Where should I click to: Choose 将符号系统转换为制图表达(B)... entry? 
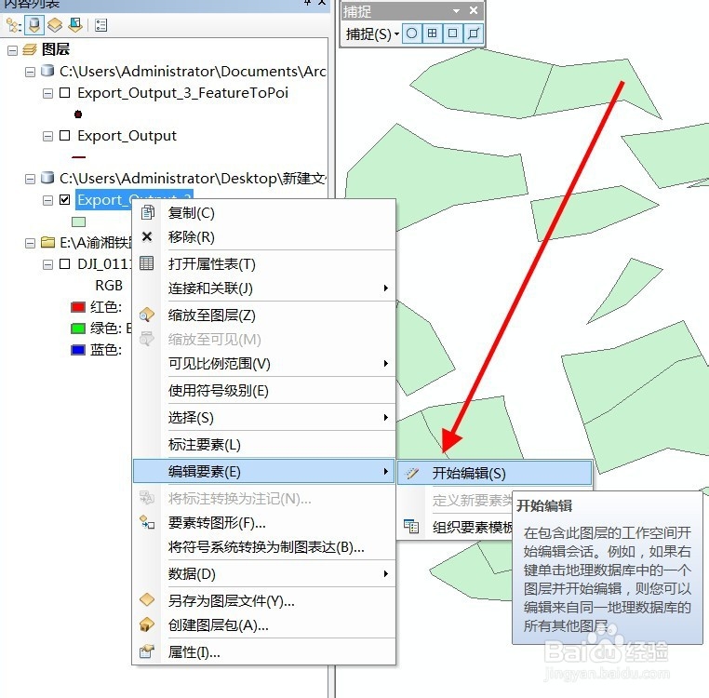[x=264, y=547]
